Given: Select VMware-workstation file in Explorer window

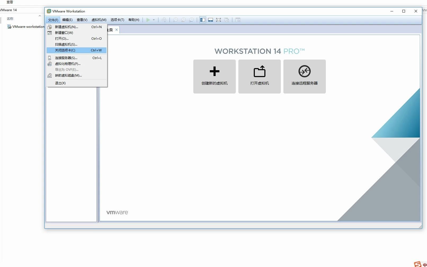Looking at the screenshot, I should tap(26, 26).
